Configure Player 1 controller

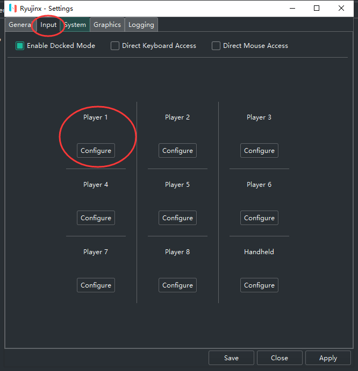pos(96,151)
